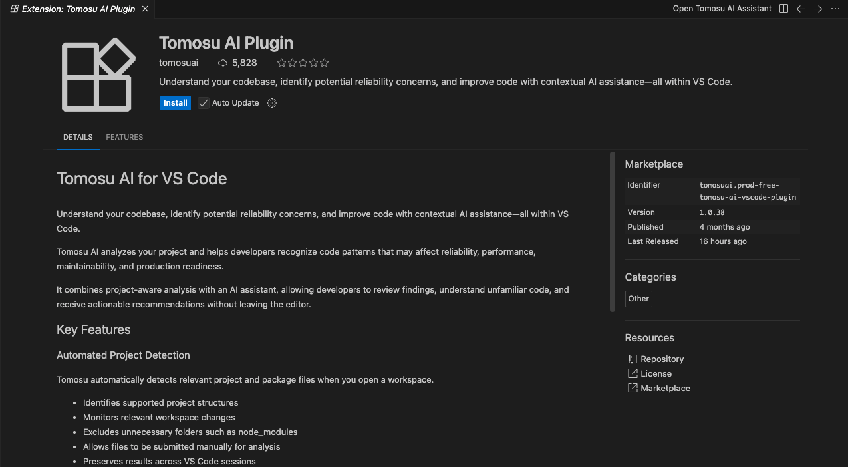Click the Automated Project Detection heading
The height and width of the screenshot is (467, 848).
123,355
